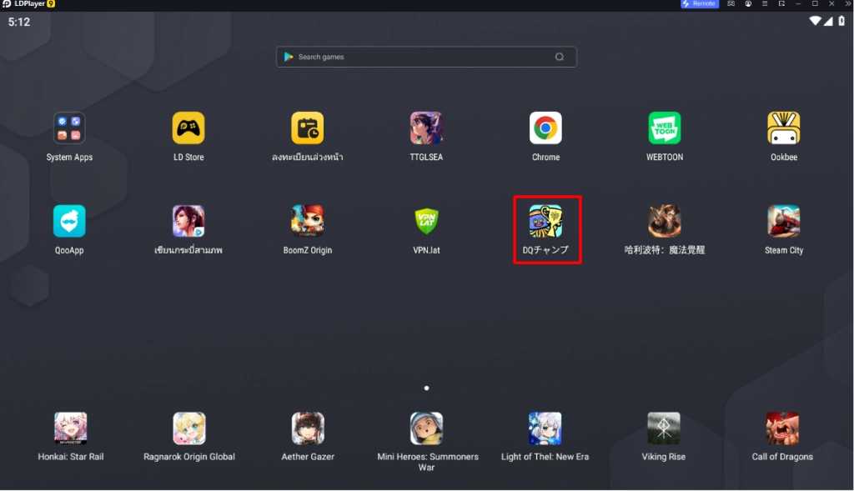This screenshot has height=491, width=854.
Task: Click the blue Remote button
Action: pyautogui.click(x=700, y=4)
